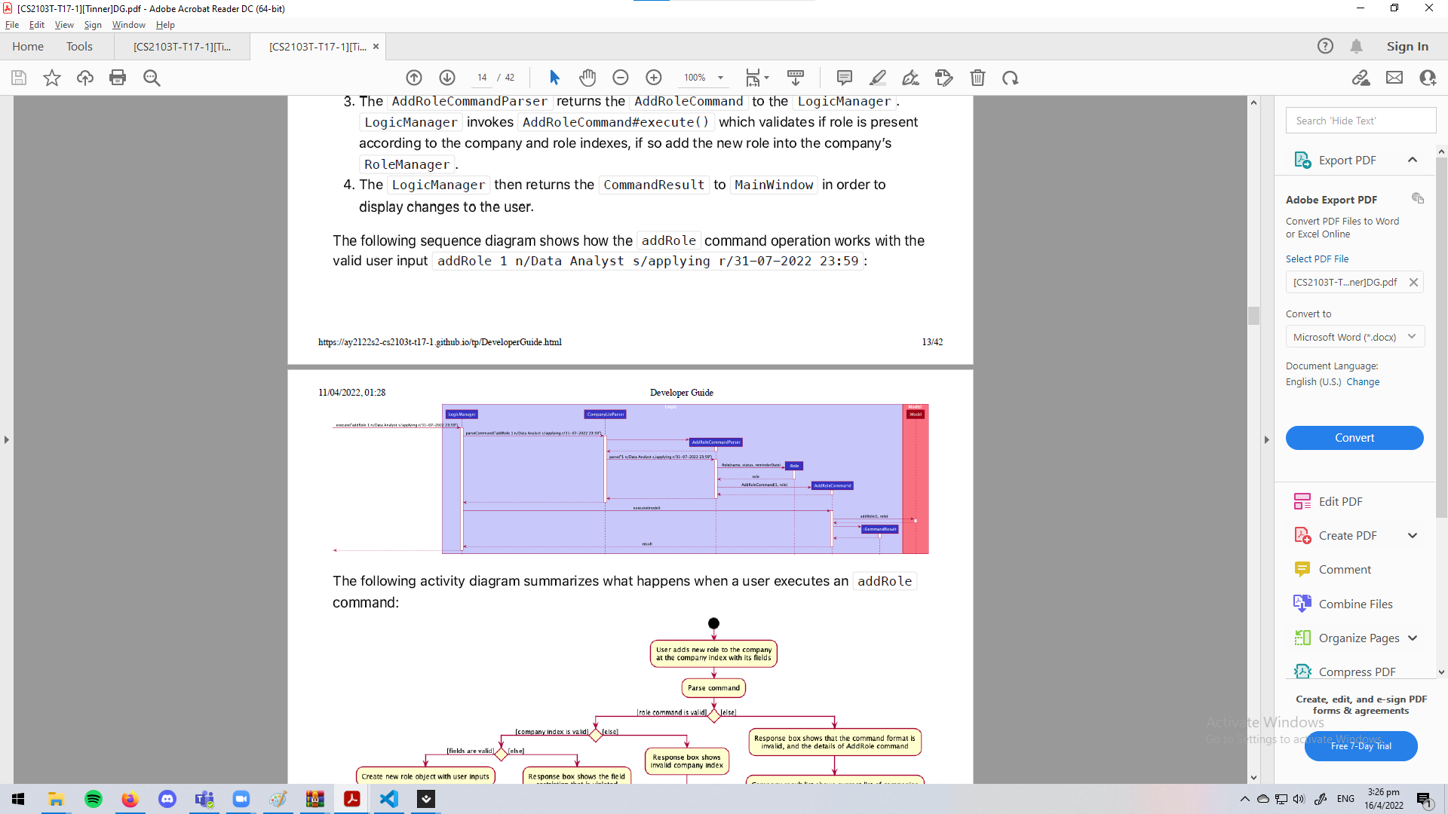1448x814 pixels.
Task: Expand the Create PDF options chevron
Action: (1412, 535)
